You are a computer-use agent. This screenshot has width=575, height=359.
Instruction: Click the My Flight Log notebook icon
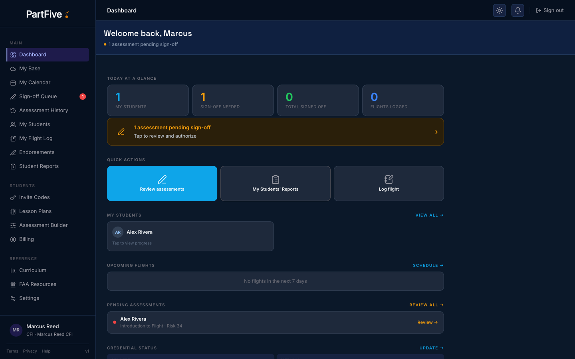(x=13, y=138)
